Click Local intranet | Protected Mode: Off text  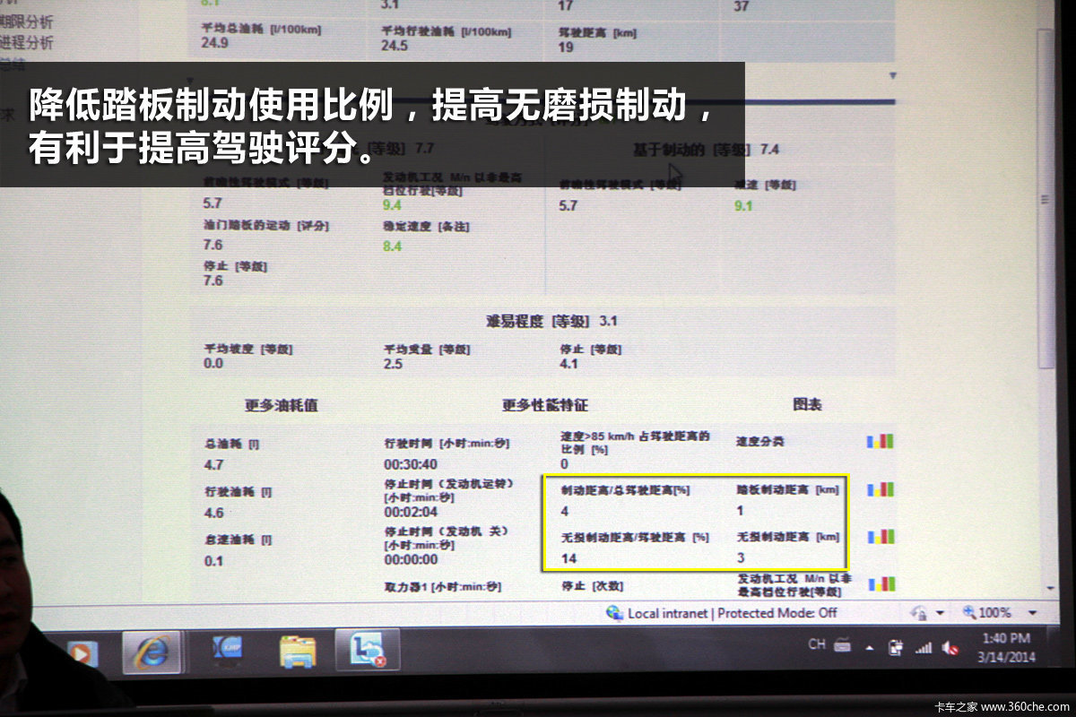pos(733,613)
